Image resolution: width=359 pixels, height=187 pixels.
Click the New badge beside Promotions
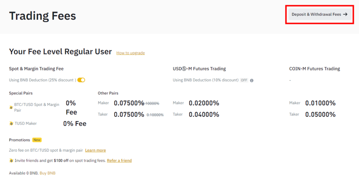point(37,140)
